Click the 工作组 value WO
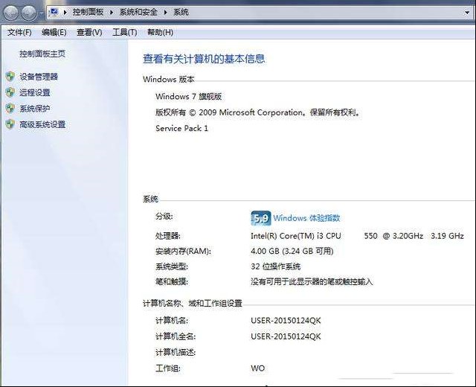The width and height of the screenshot is (476, 387). click(x=258, y=368)
